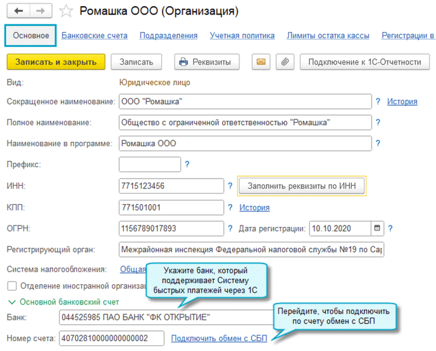Click Подключить обмен с СБП link
The height and width of the screenshot is (351, 436).
pos(219,338)
